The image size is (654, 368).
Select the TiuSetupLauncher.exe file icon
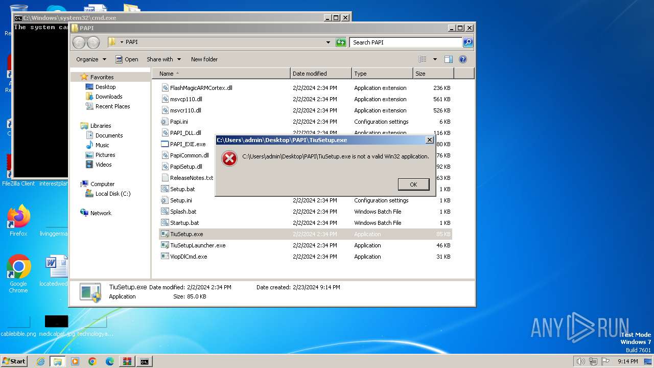[165, 245]
